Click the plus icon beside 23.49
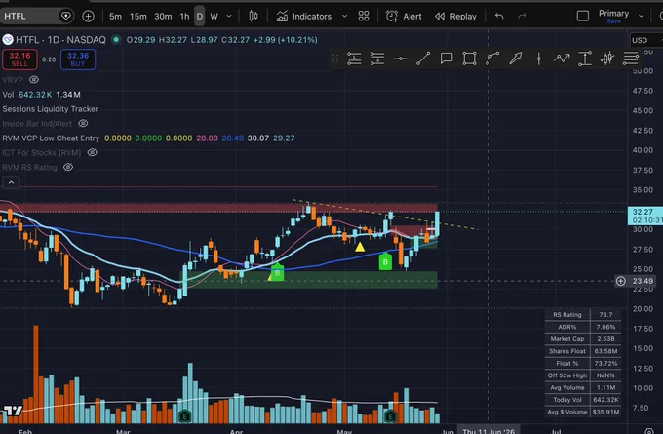Viewport: 663px width, 434px height. pyautogui.click(x=620, y=281)
